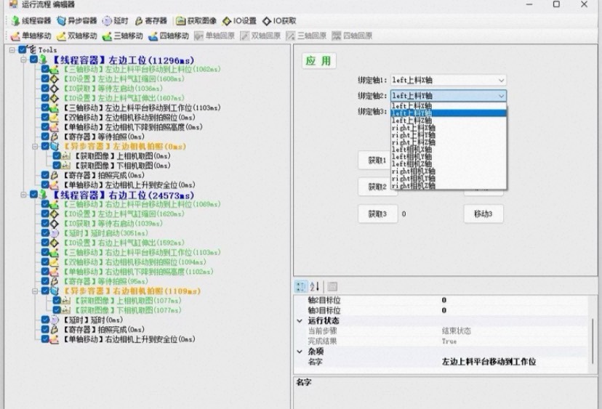Image resolution: width=602 pixels, height=409 pixels.
Task: Toggle checkbox for 右边上料气缸伸出 (1592ms)
Action: coord(45,243)
